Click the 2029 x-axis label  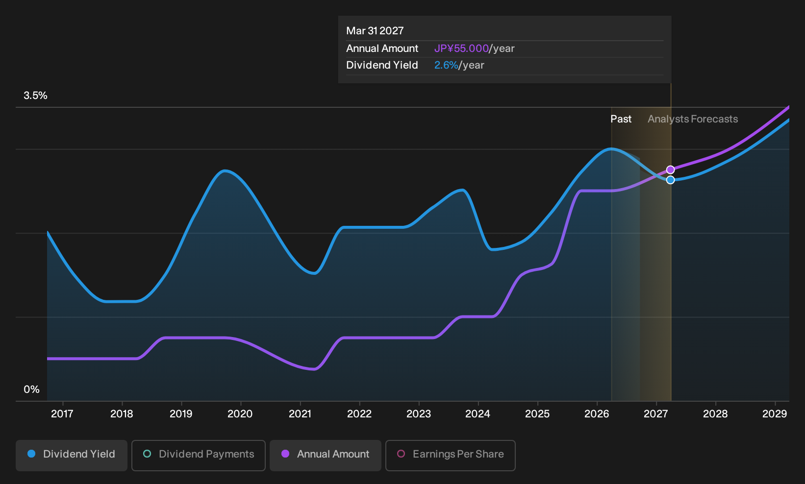tap(775, 414)
